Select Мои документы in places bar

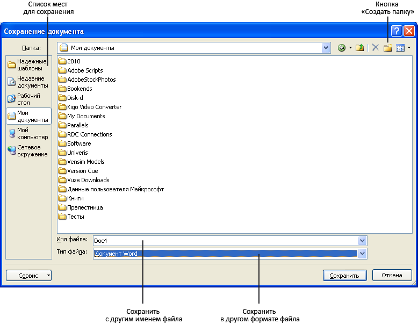point(28,116)
